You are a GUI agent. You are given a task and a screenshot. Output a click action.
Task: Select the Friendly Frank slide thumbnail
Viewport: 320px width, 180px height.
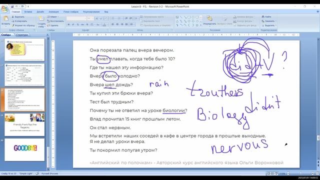point(24,124)
